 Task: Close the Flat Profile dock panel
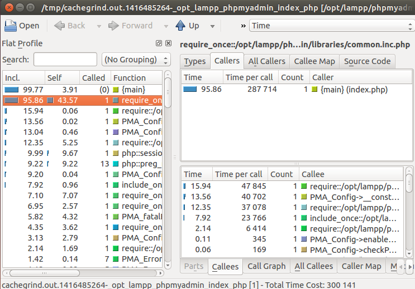[168, 43]
